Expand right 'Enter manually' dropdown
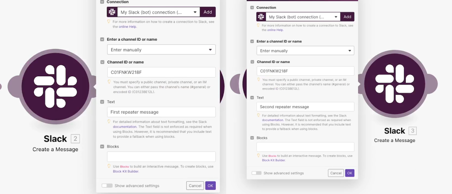Screen dimensions: 452x194 305,51
